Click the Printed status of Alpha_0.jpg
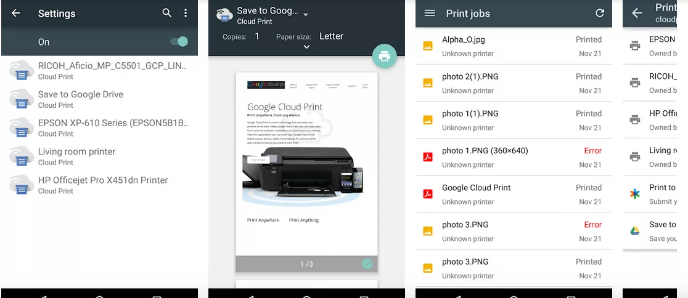Image resolution: width=688 pixels, height=298 pixels. (x=588, y=39)
